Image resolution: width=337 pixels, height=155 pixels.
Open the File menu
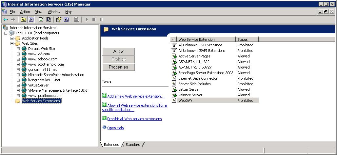[x=12, y=12]
